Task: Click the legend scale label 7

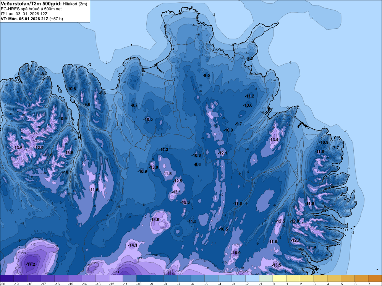Action: click(x=369, y=284)
